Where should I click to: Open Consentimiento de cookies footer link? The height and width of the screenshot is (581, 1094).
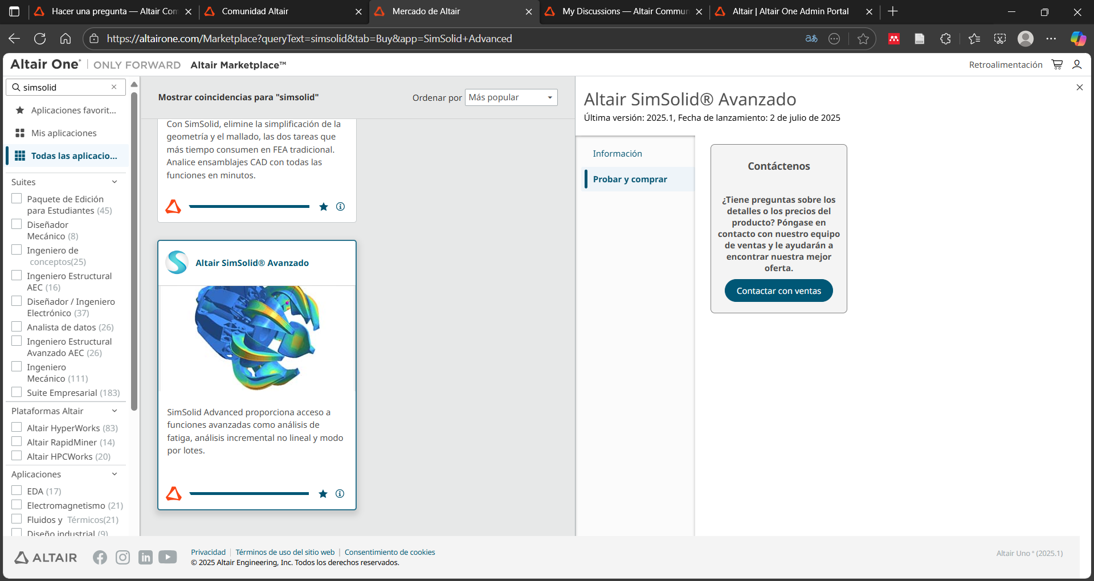390,553
